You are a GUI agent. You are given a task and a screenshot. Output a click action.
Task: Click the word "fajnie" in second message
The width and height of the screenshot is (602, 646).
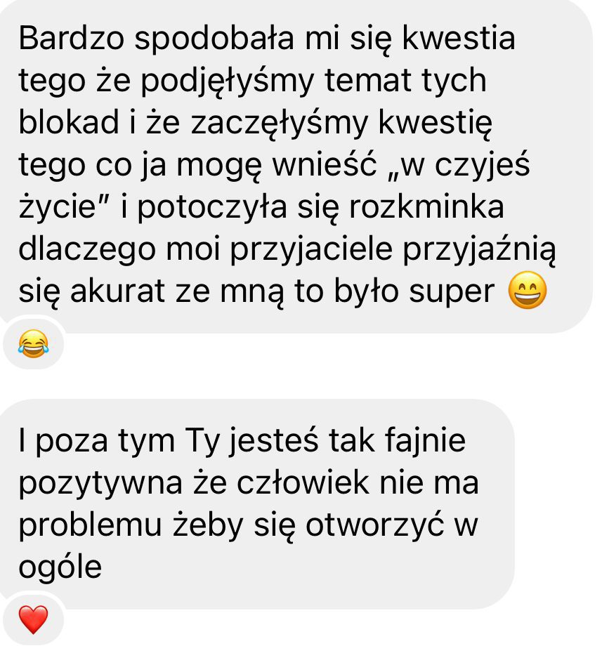(x=425, y=441)
